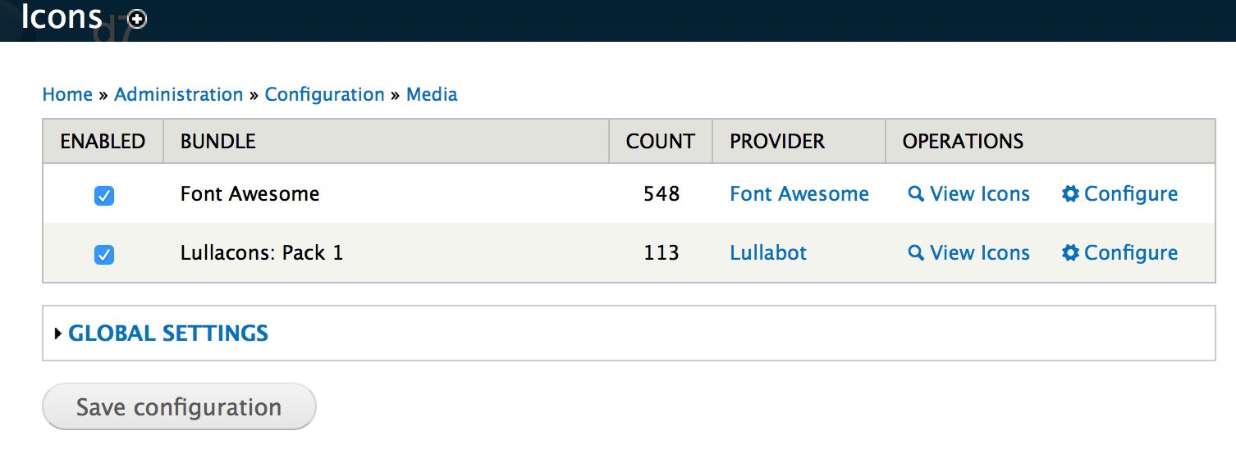This screenshot has height=449, width=1236.
Task: Click gear icon in Lullacons: Pack 1 row
Action: [1070, 253]
